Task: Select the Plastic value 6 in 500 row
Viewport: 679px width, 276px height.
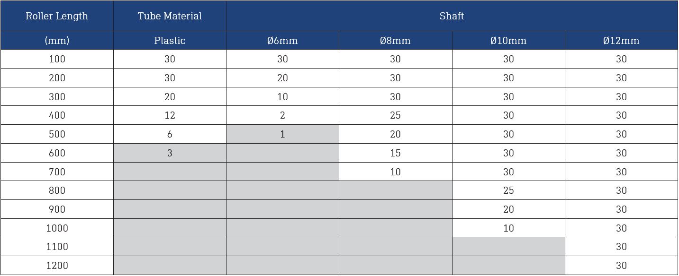Action: pos(170,134)
